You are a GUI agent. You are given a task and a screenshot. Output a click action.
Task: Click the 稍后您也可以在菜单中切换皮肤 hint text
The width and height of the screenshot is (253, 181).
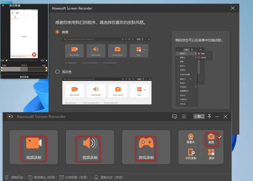point(199,40)
